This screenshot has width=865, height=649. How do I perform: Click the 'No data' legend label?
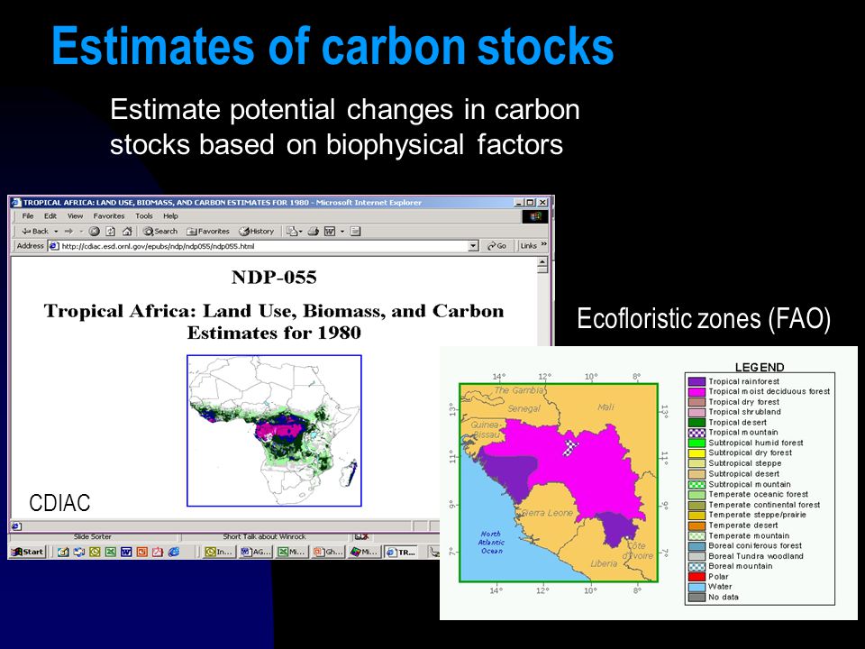[x=724, y=597]
